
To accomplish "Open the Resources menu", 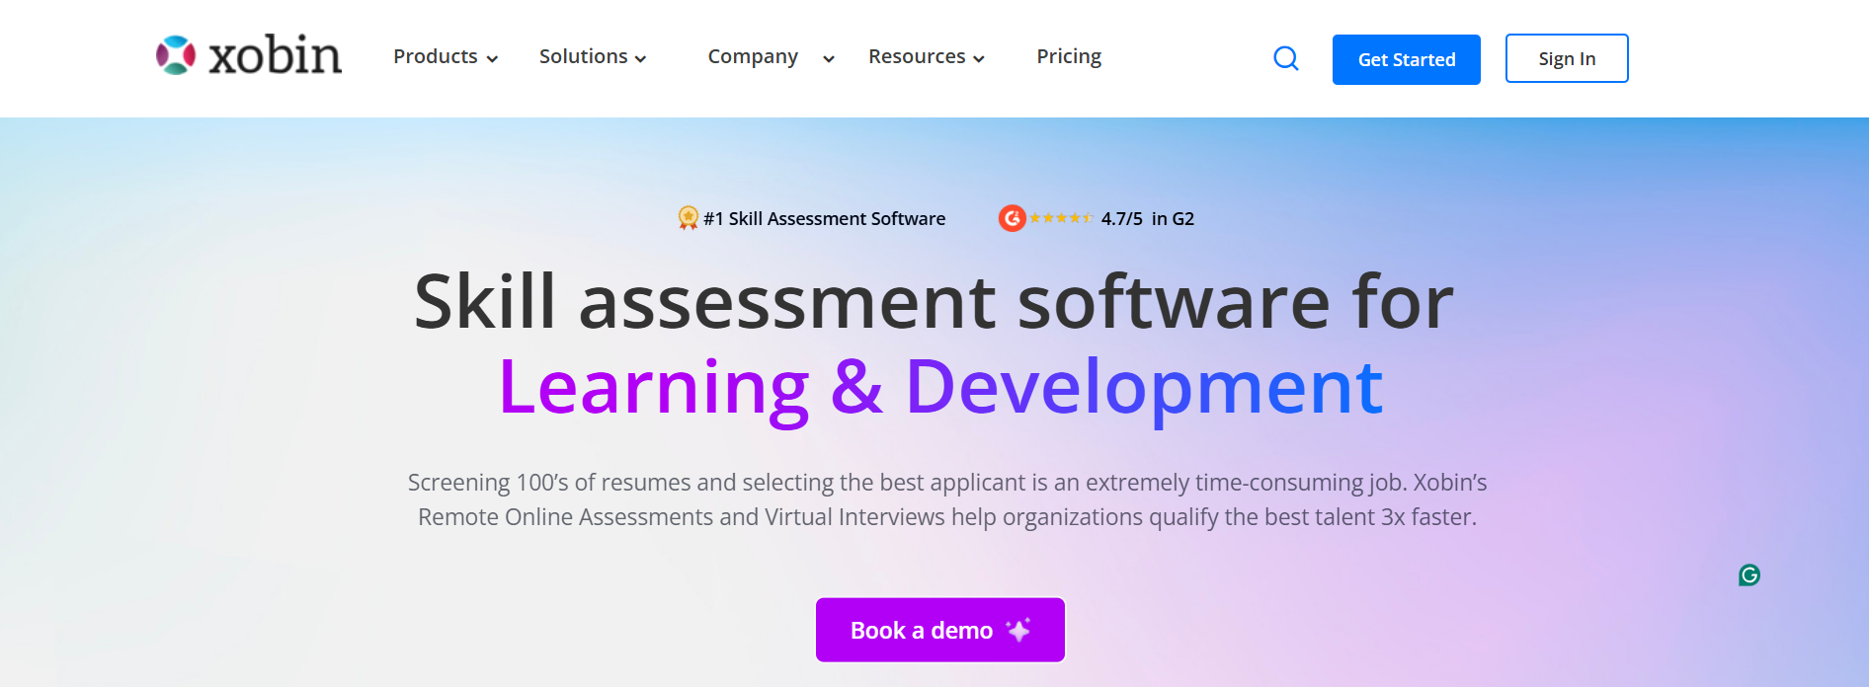I will [917, 56].
